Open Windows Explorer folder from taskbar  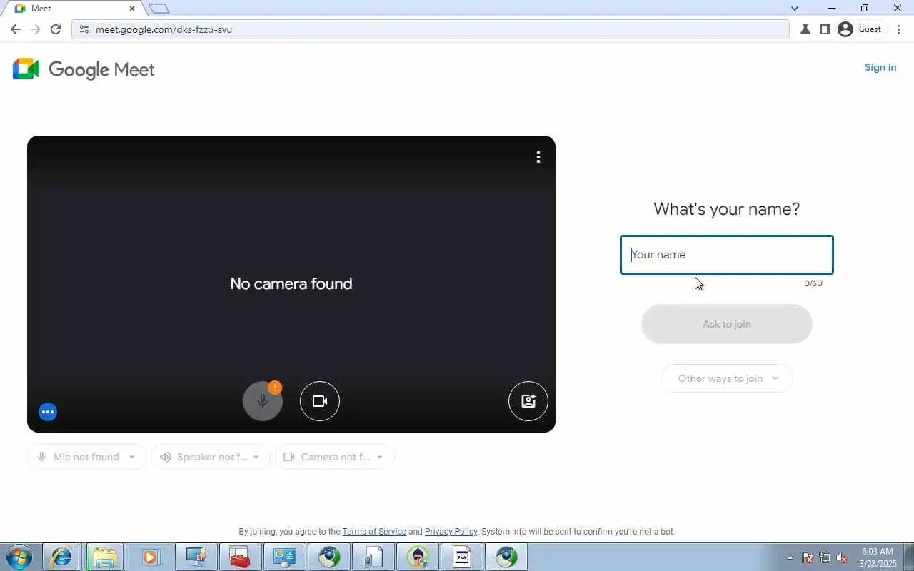pos(105,557)
